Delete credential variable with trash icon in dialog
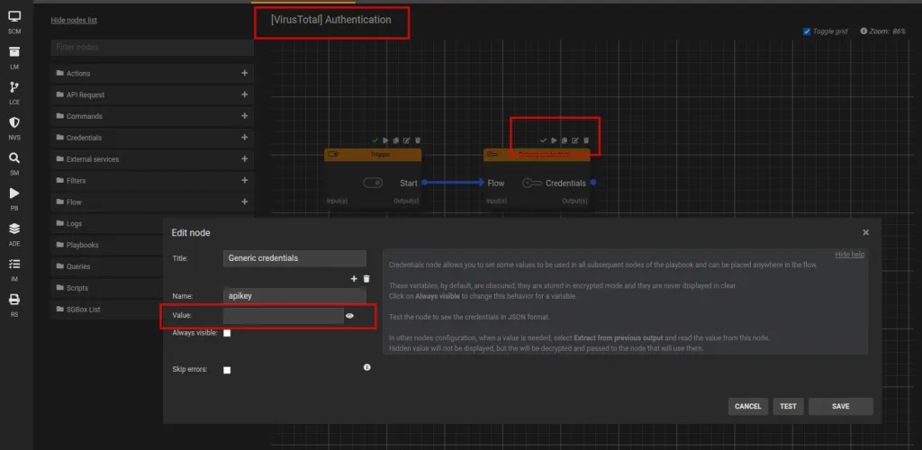 [366, 278]
